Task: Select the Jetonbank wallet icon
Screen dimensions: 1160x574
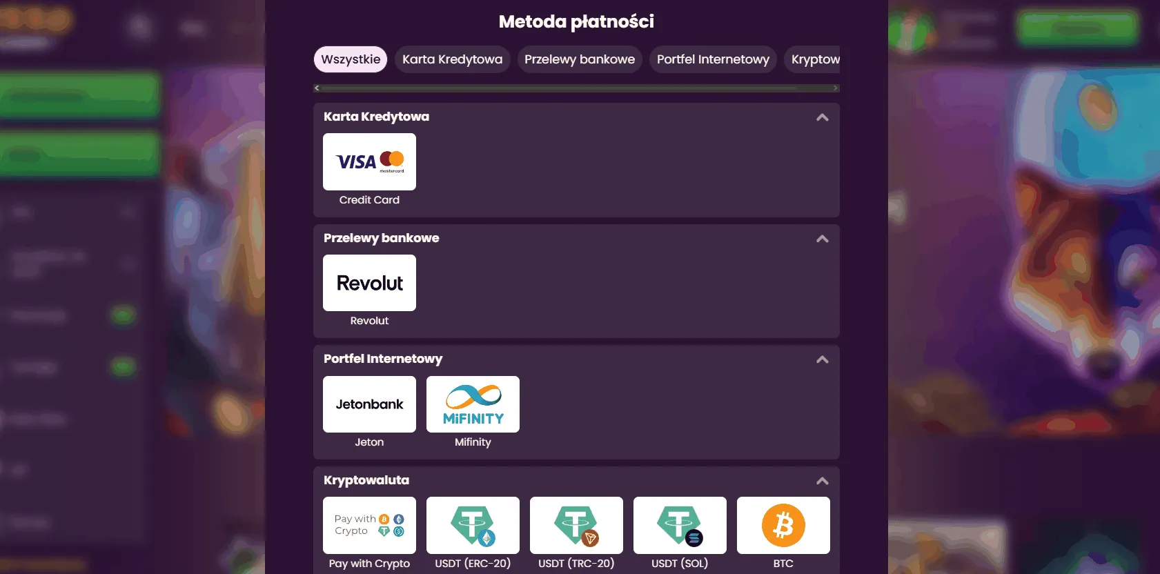Action: point(369,404)
